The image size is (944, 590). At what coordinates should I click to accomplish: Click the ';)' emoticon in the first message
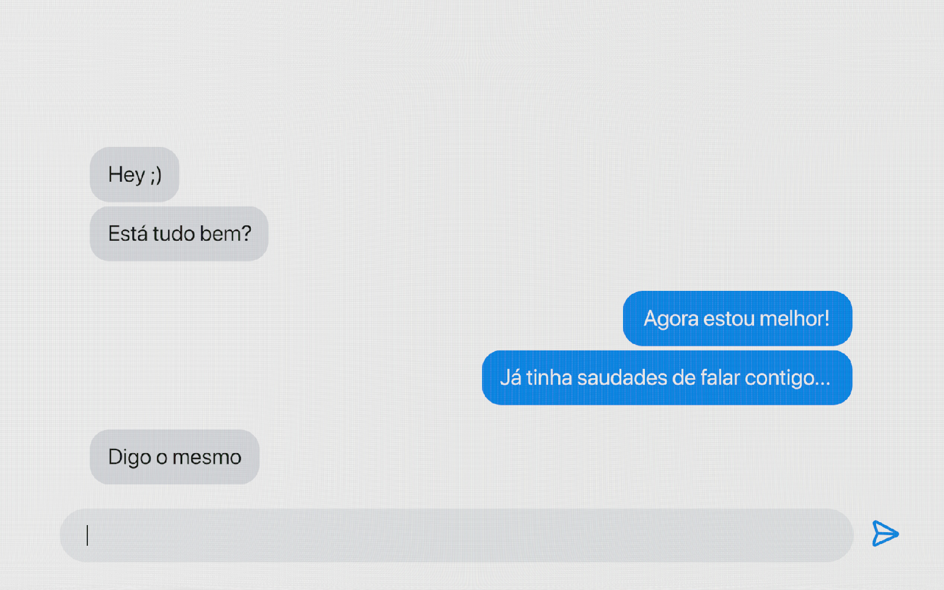pyautogui.click(x=156, y=175)
